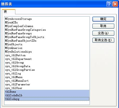Toggle selection of tblBxmx table

point(47,92)
